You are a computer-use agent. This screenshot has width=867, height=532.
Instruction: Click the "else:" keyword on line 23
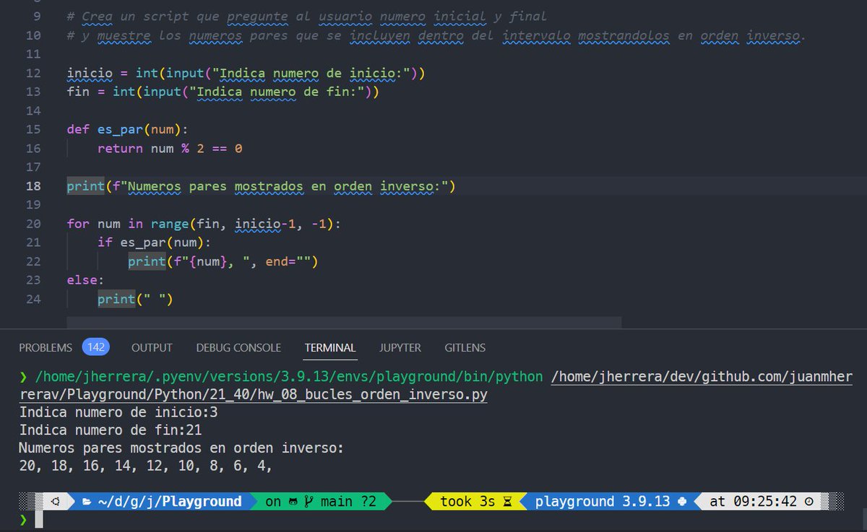85,280
